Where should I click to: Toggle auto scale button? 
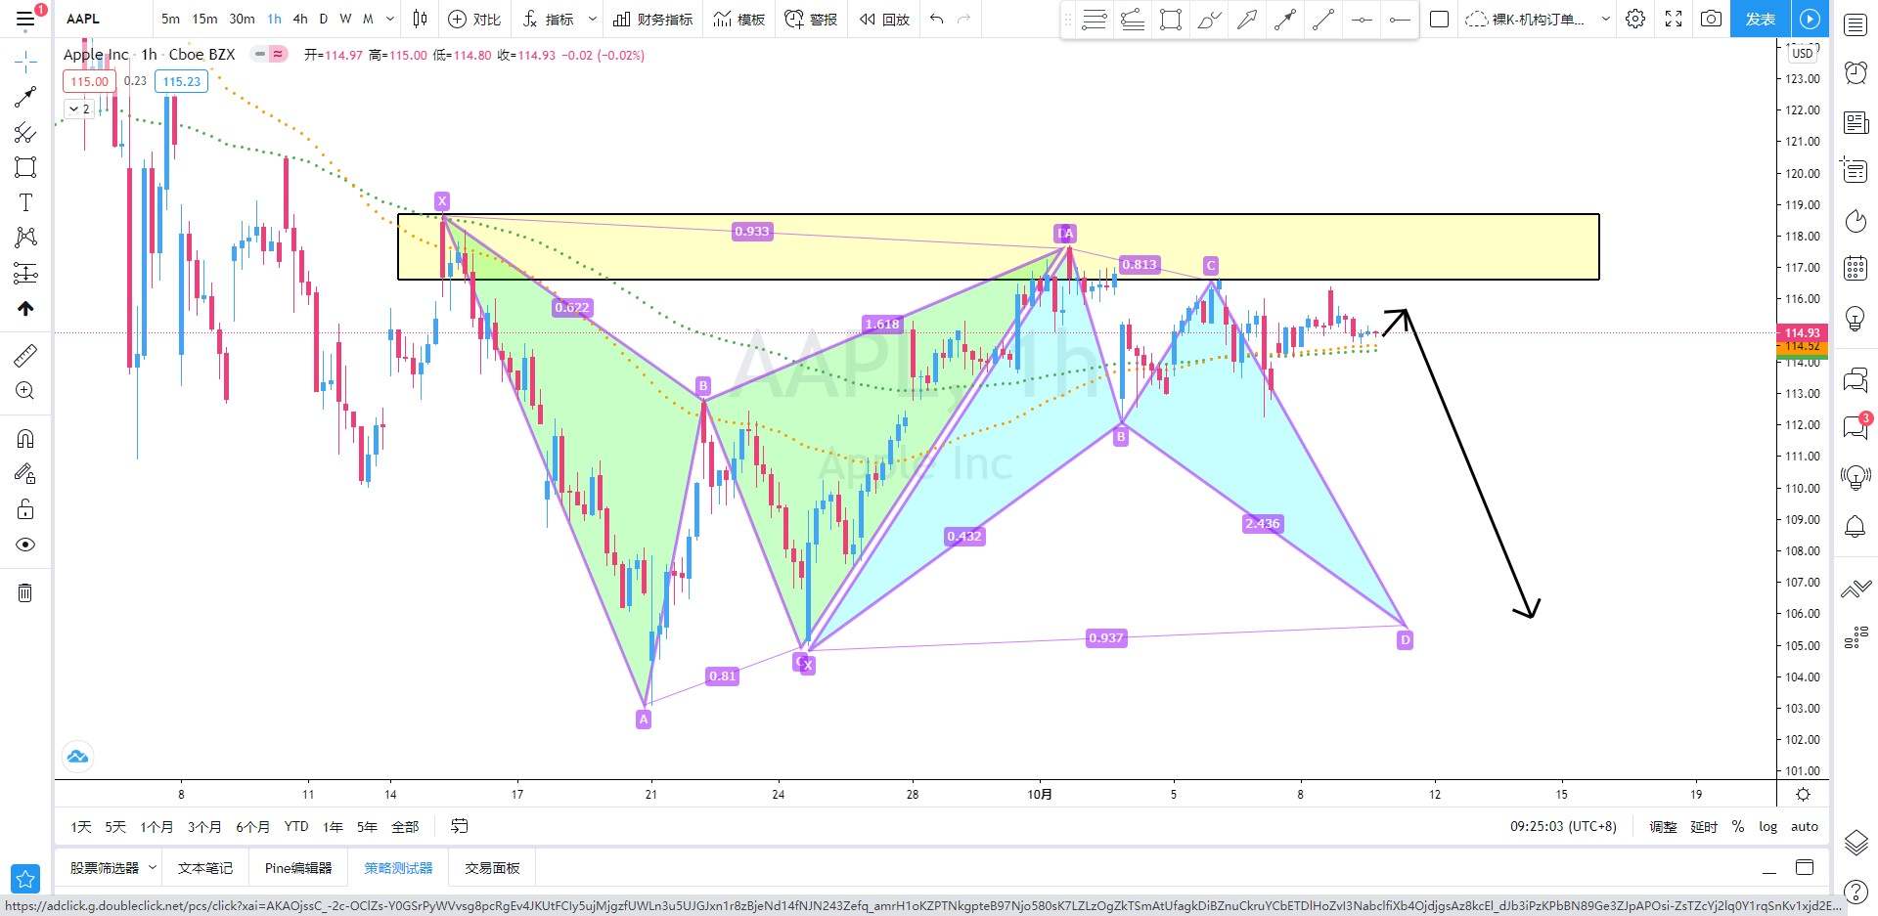[x=1805, y=826]
